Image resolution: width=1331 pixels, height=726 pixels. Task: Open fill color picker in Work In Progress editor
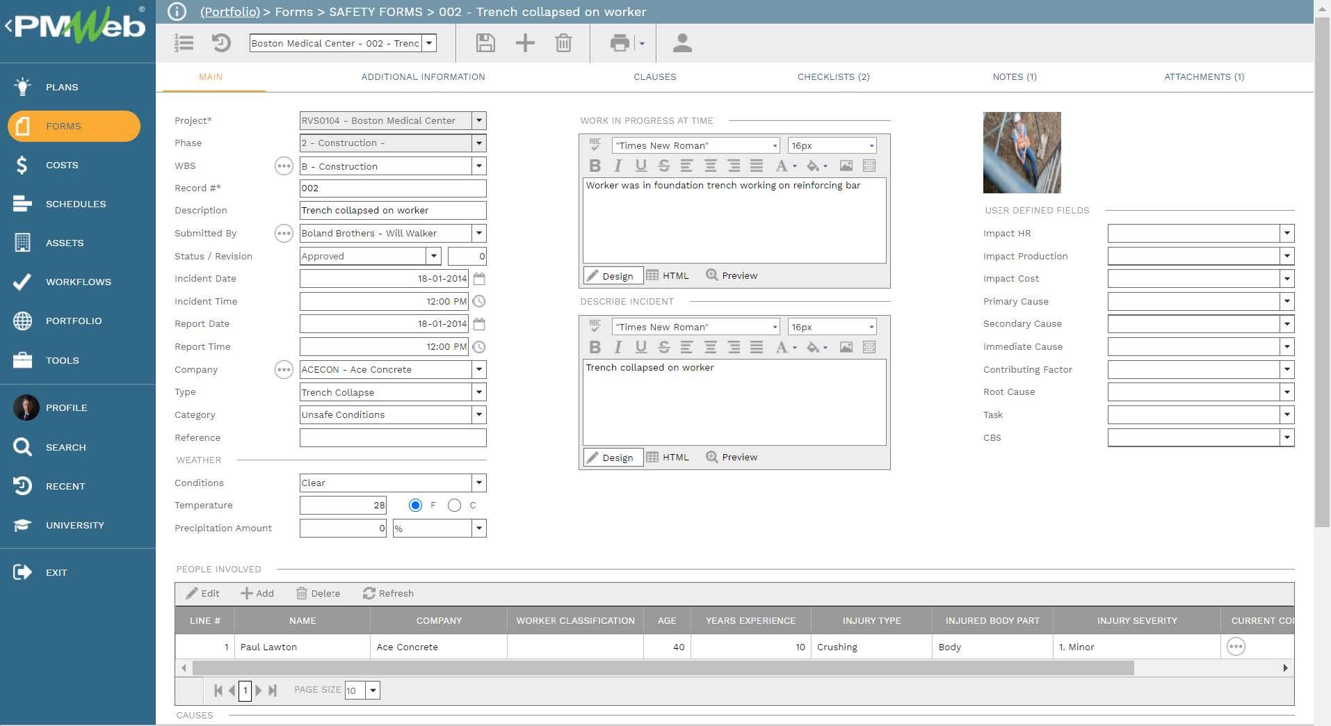[816, 166]
